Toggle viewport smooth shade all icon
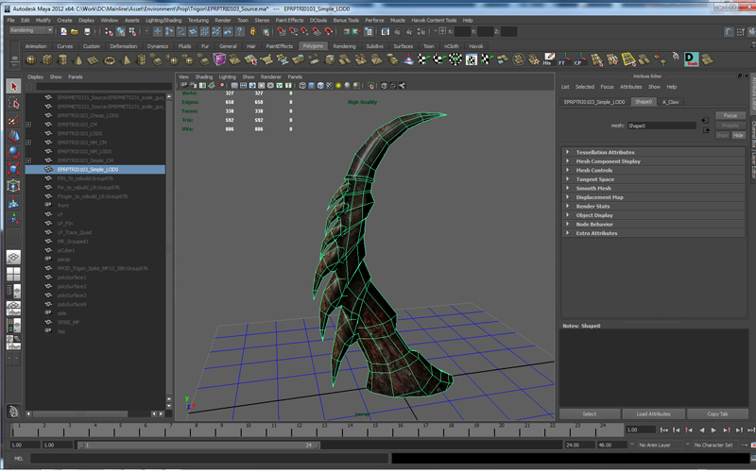The width and height of the screenshot is (756, 472). (312, 86)
